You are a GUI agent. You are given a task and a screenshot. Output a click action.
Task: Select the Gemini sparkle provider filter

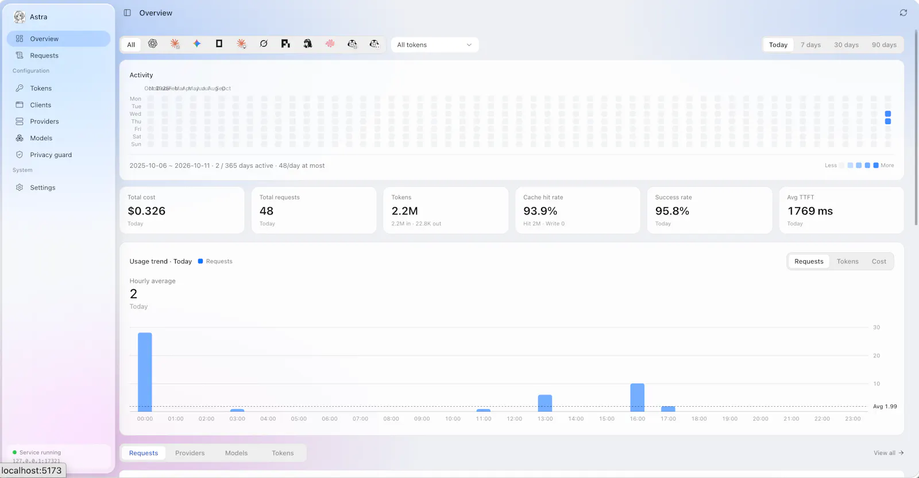pyautogui.click(x=197, y=44)
